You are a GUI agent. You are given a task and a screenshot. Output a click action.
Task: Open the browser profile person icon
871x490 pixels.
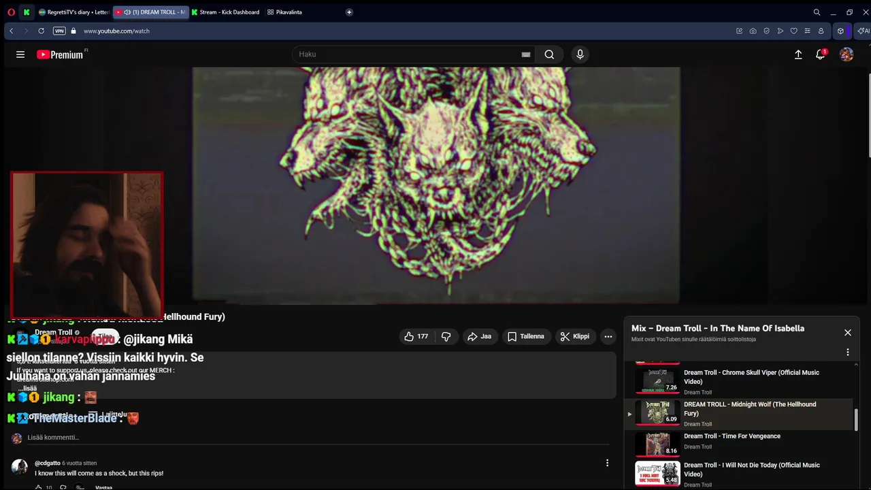coord(821,31)
